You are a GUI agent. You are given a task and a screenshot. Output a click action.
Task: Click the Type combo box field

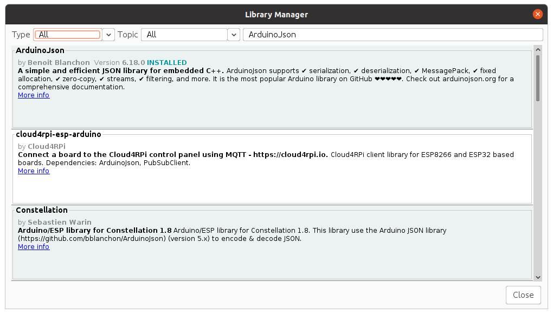click(x=68, y=35)
